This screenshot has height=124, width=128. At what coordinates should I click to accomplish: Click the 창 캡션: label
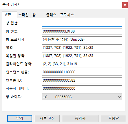pos(12,23)
